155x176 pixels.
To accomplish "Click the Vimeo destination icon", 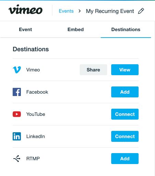I will 17,70.
